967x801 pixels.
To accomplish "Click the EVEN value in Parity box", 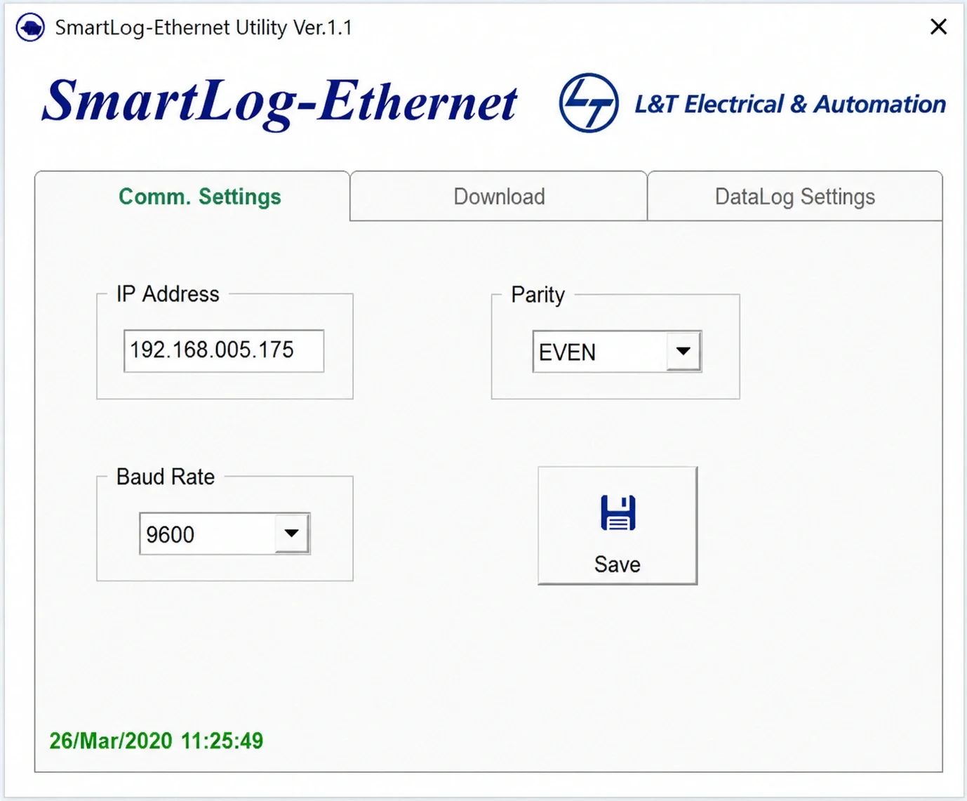I will click(567, 352).
